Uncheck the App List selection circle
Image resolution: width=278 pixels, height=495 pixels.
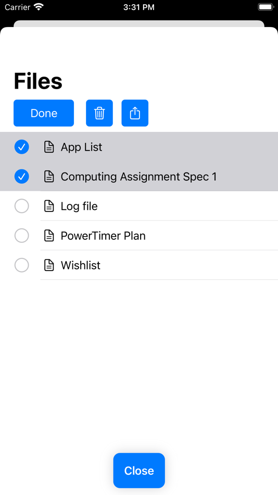click(x=22, y=147)
